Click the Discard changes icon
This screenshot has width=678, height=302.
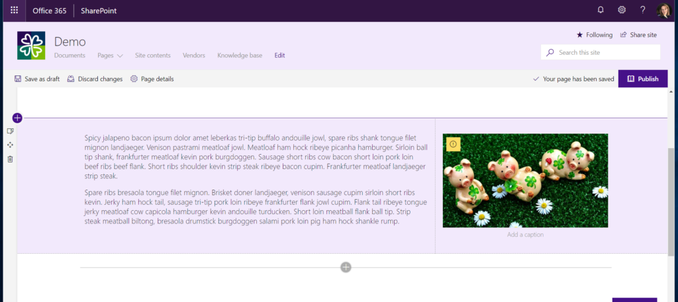[x=71, y=79]
